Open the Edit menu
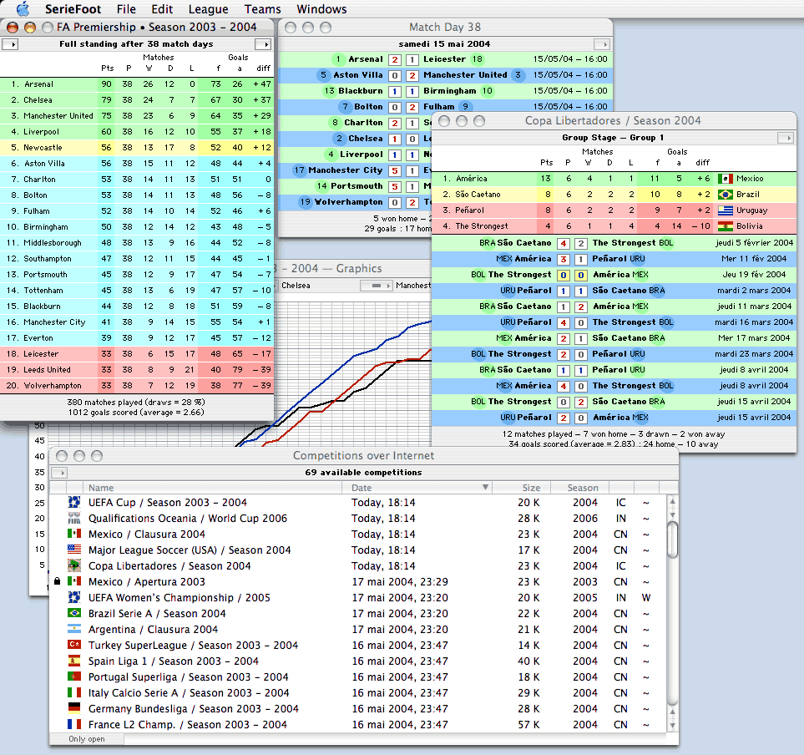The width and height of the screenshot is (804, 755). click(162, 9)
